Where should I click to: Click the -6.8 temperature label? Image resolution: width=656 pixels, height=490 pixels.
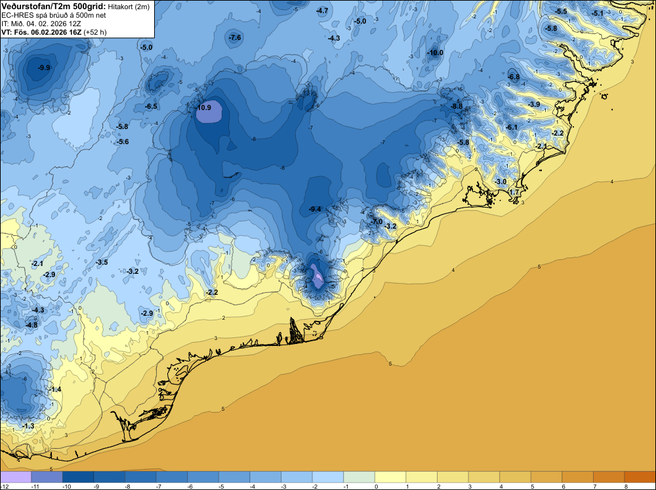pyautogui.click(x=514, y=77)
